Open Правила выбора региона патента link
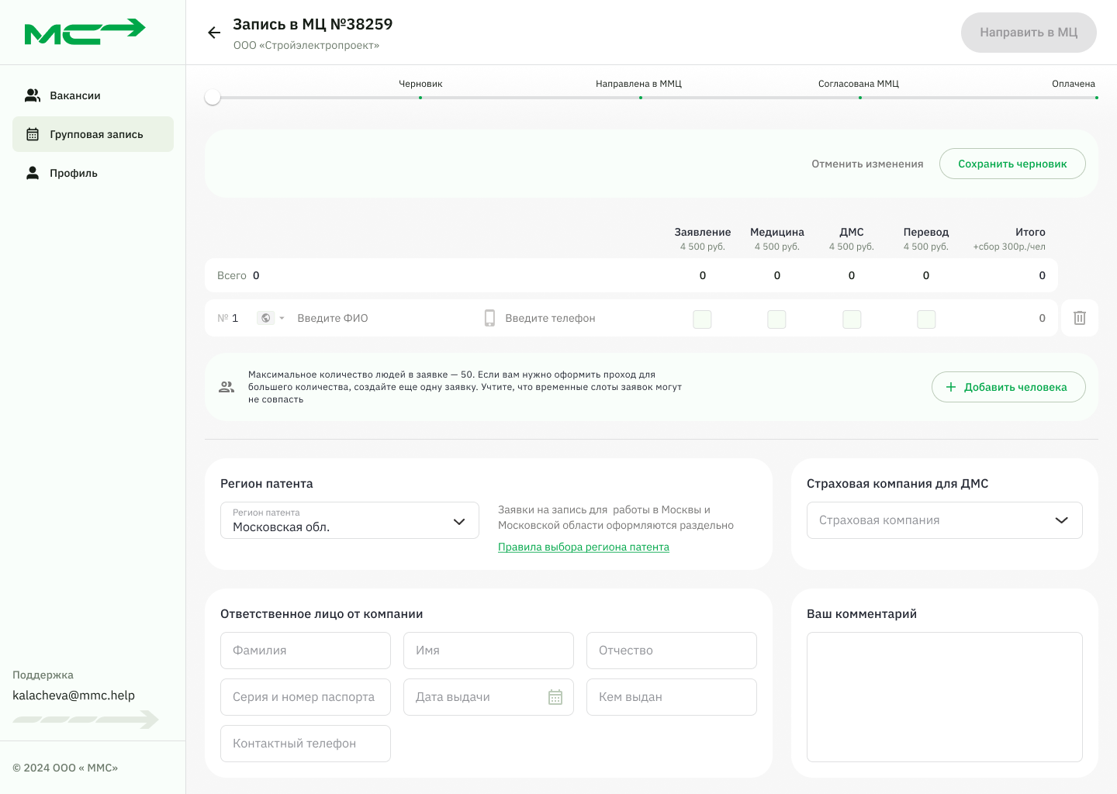The height and width of the screenshot is (794, 1117). point(583,547)
